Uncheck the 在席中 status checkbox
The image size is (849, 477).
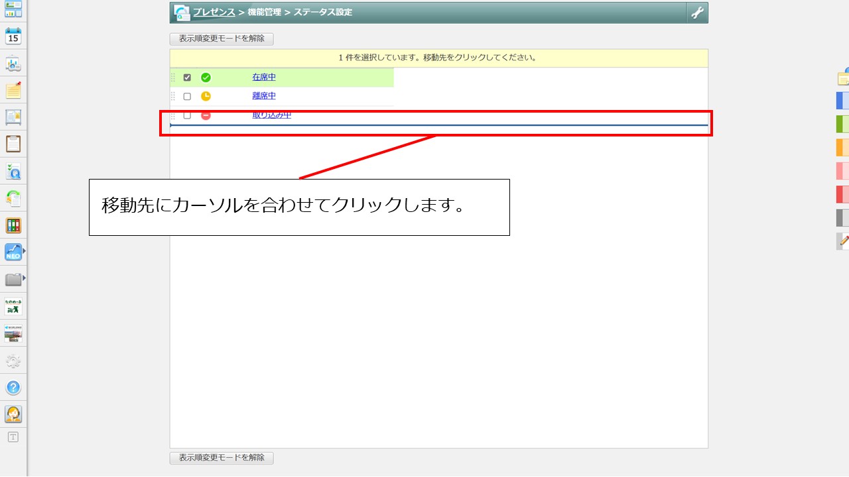click(x=187, y=77)
